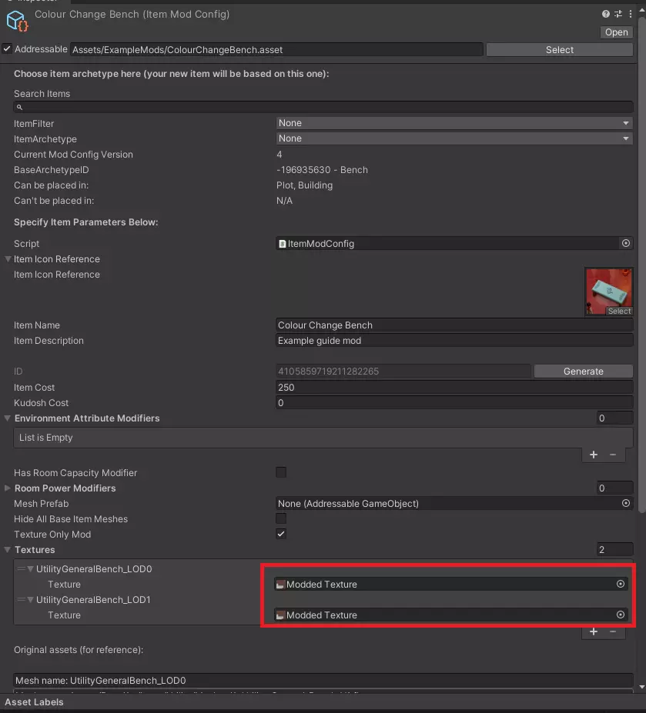Expand the Room Power Modifiers section
The image size is (646, 713).
click(x=8, y=488)
